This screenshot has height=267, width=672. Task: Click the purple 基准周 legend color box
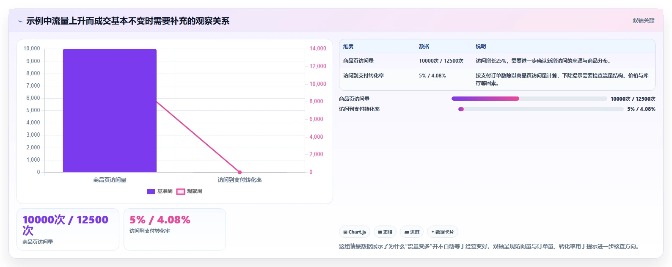(151, 192)
